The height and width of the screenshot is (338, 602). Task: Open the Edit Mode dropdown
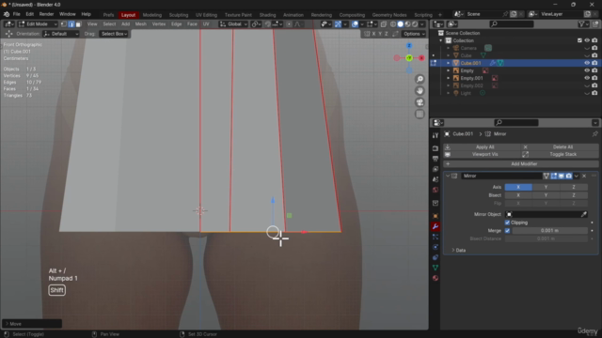click(x=38, y=24)
